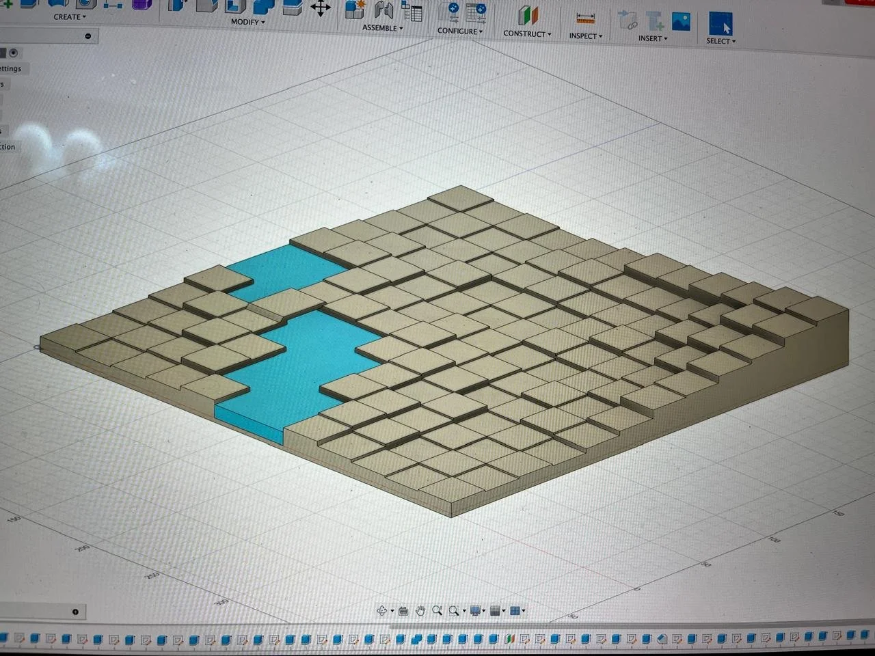Click the table icon in the Assemble group
Screen dimensions: 875x656
[412, 11]
